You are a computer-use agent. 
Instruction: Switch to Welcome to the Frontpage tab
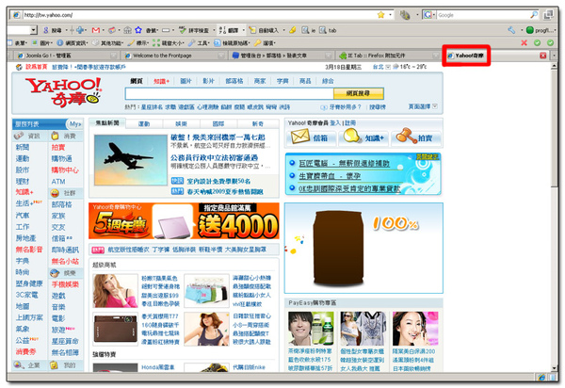pyautogui.click(x=173, y=56)
